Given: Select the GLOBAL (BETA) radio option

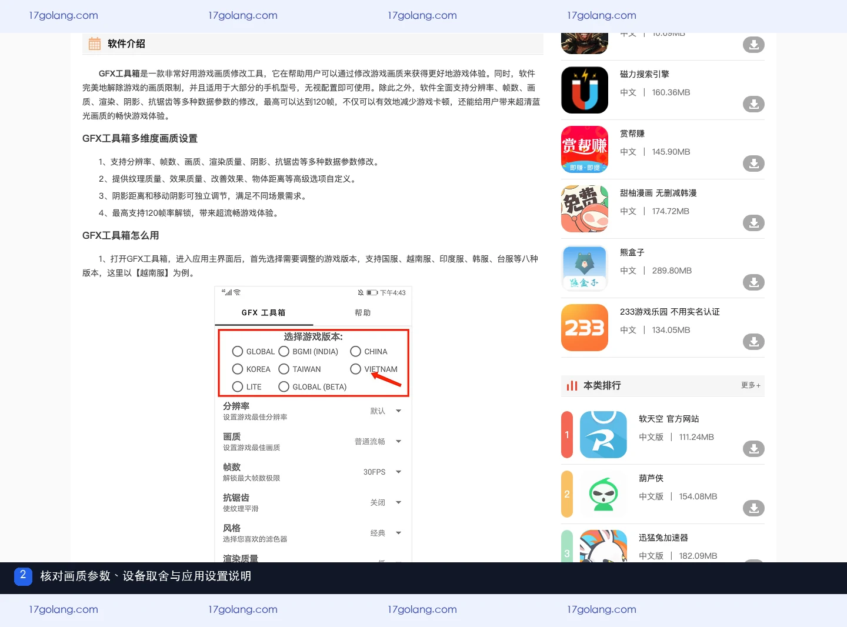Looking at the screenshot, I should pyautogui.click(x=284, y=387).
